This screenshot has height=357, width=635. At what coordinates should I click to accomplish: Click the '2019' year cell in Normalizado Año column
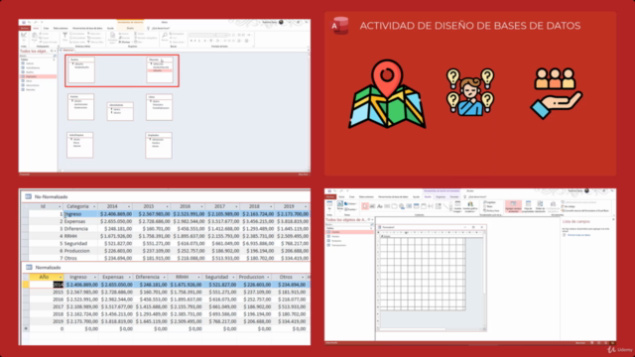[47, 321]
